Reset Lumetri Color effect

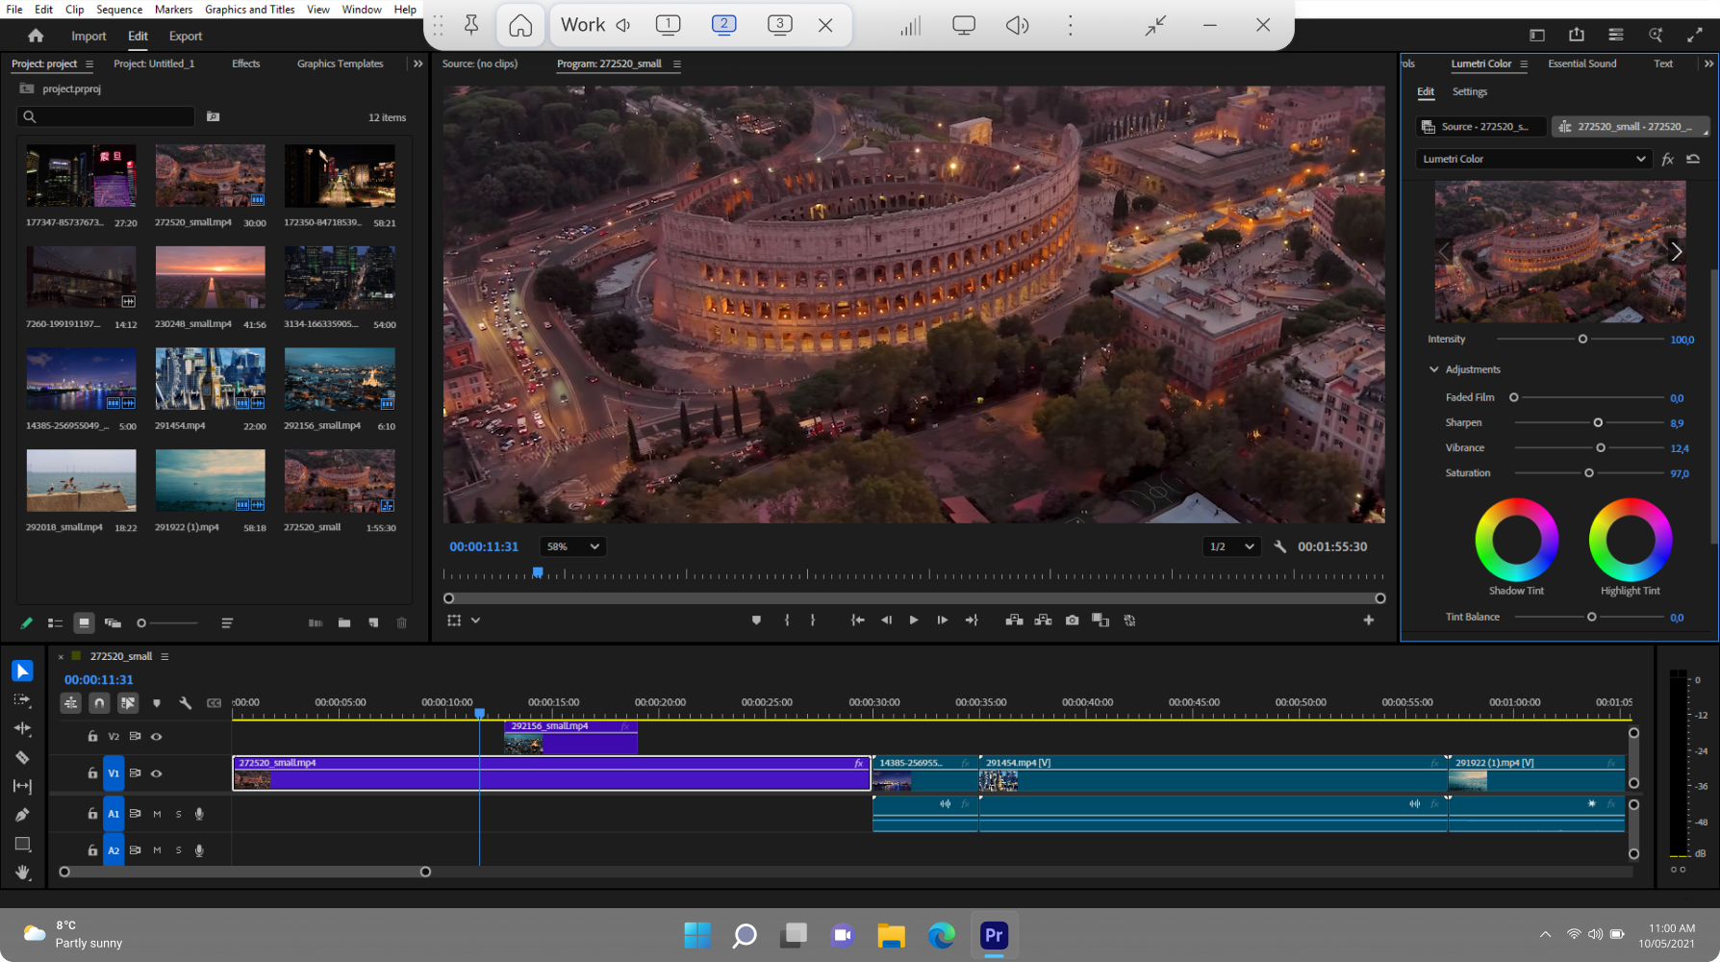click(1693, 159)
